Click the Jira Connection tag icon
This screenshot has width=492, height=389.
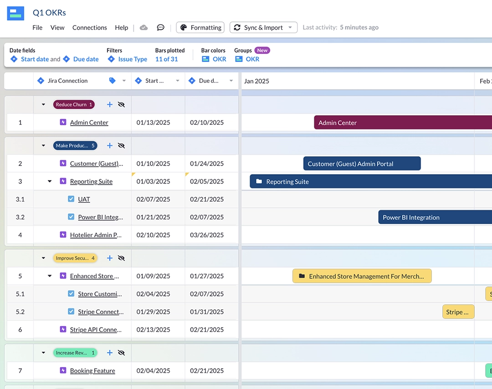(113, 81)
